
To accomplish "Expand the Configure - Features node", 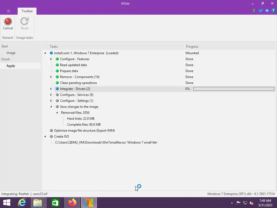I will [x=51, y=59].
